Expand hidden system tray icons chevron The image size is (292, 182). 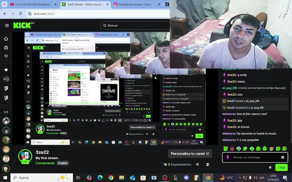click(x=240, y=178)
